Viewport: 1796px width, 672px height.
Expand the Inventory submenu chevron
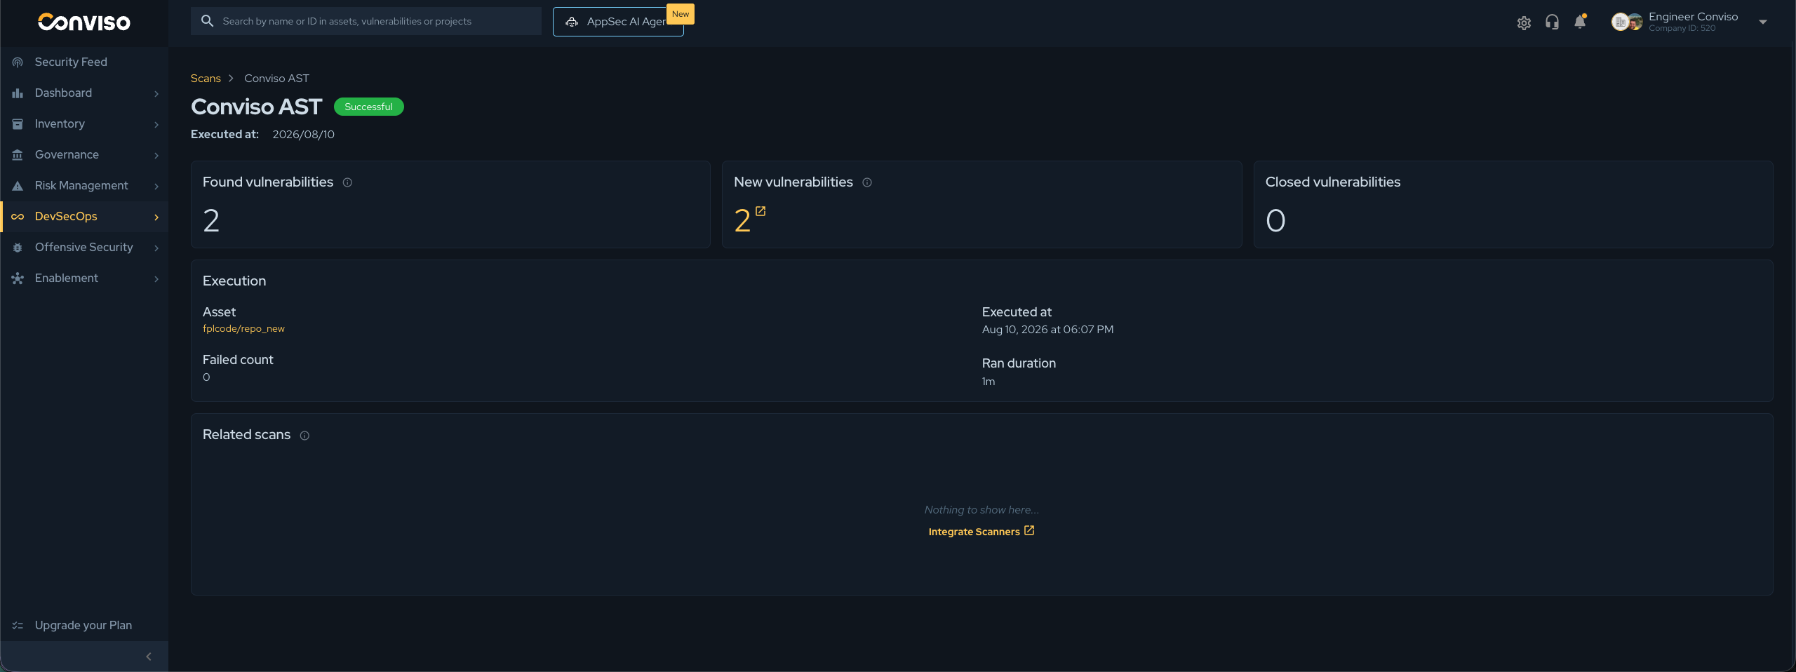point(156,124)
